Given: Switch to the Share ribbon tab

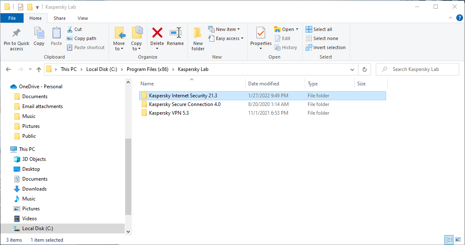Looking at the screenshot, I should coord(59,18).
